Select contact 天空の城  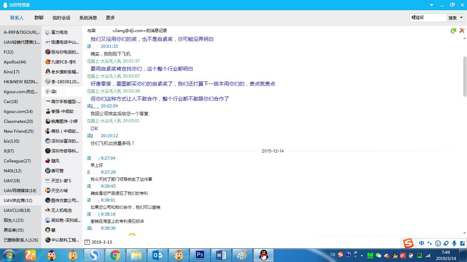pos(62,190)
